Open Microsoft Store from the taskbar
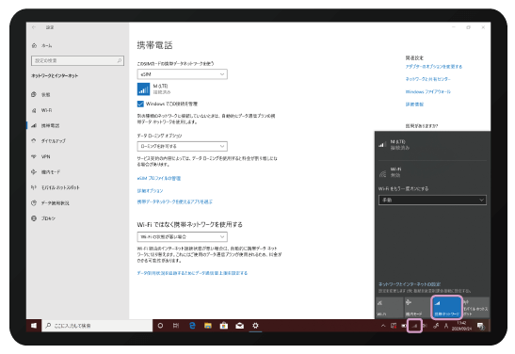 (224, 326)
